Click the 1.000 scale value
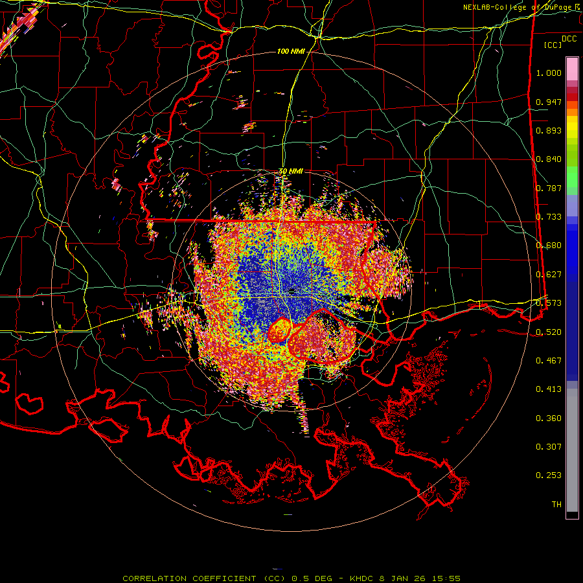 [549, 73]
